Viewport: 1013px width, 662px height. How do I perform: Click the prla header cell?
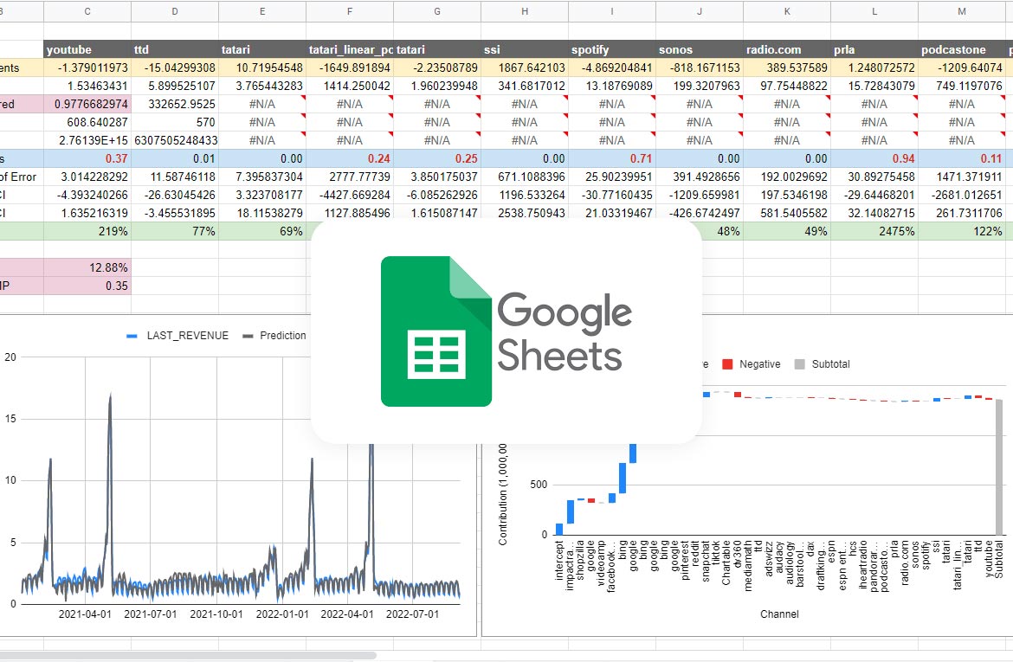874,49
